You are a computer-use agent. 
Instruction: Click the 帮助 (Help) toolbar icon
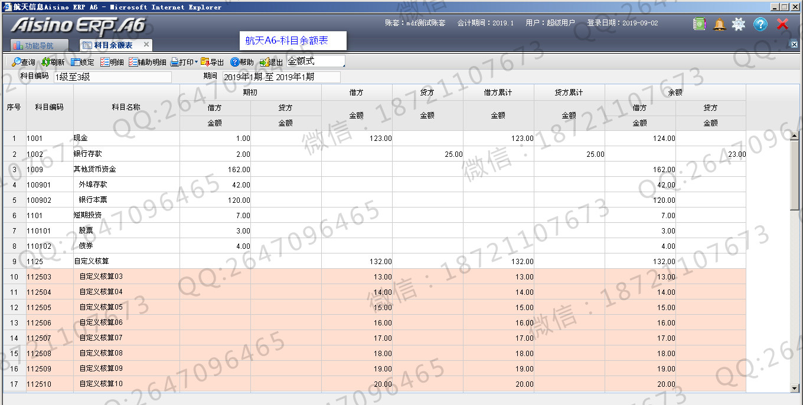(x=241, y=62)
